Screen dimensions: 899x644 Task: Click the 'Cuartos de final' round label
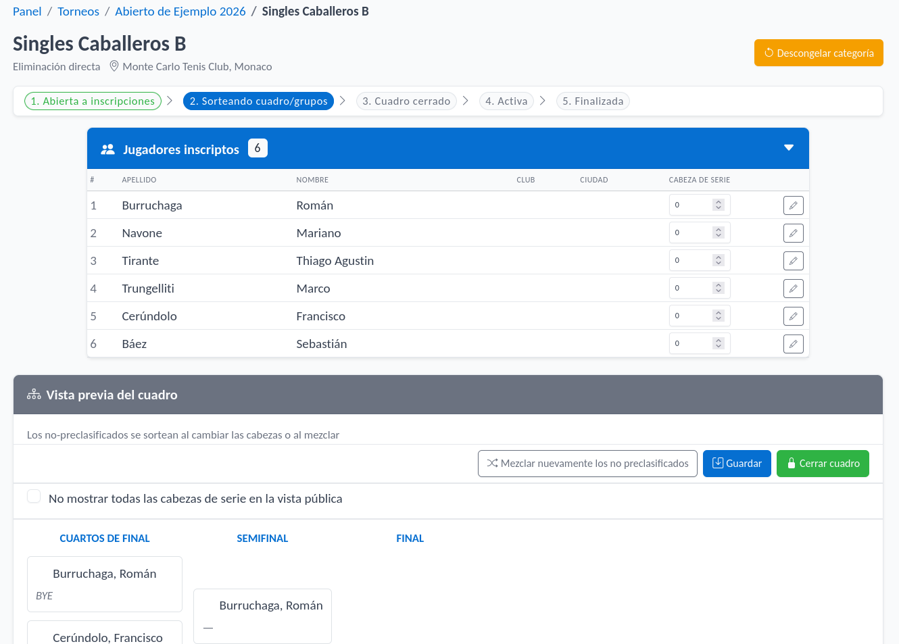tap(105, 539)
